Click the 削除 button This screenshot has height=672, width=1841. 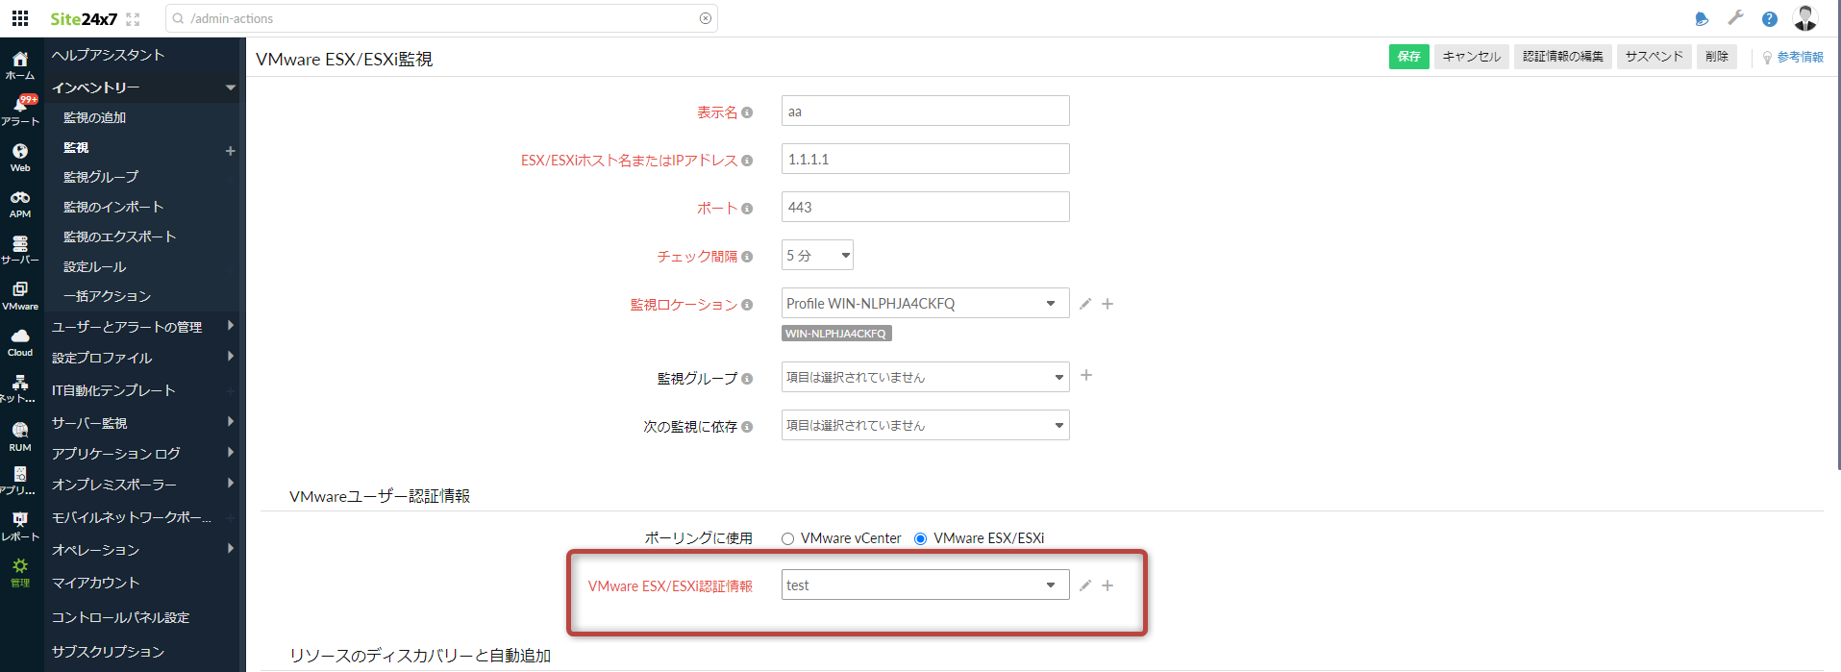tap(1716, 57)
